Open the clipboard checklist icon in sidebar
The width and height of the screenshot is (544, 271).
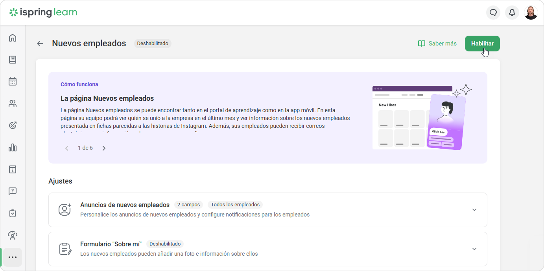coord(13,213)
